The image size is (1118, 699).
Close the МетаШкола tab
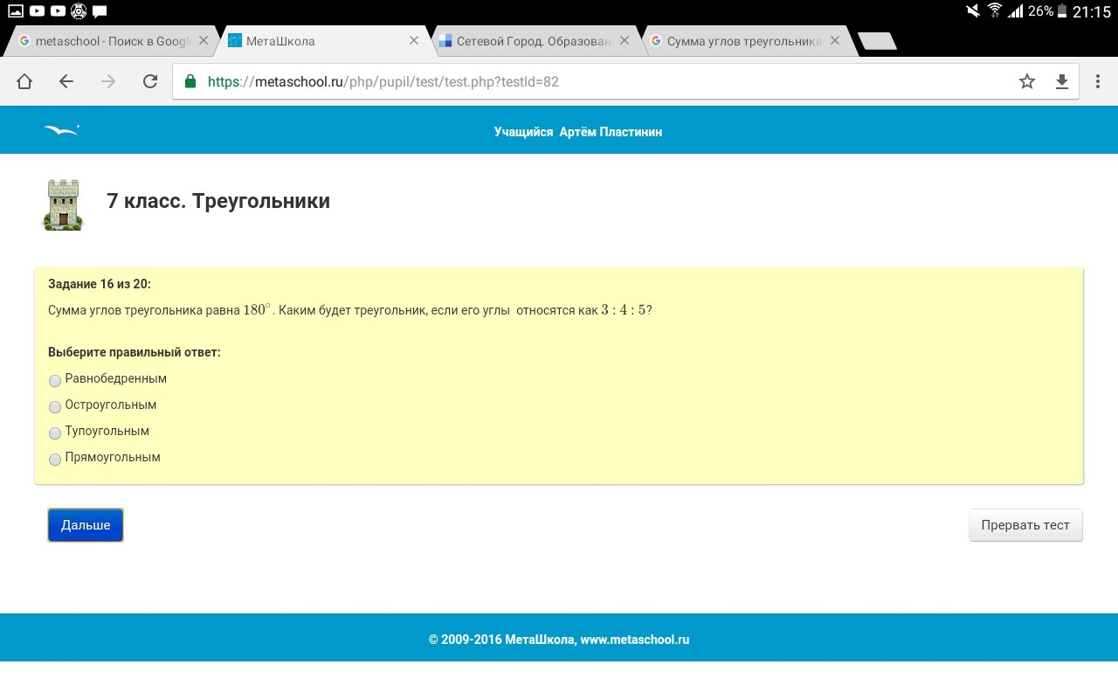[x=414, y=40]
